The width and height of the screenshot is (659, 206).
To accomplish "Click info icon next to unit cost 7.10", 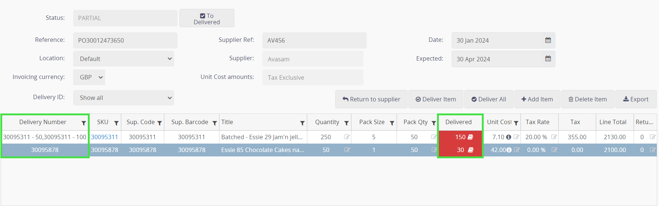I will pos(509,137).
